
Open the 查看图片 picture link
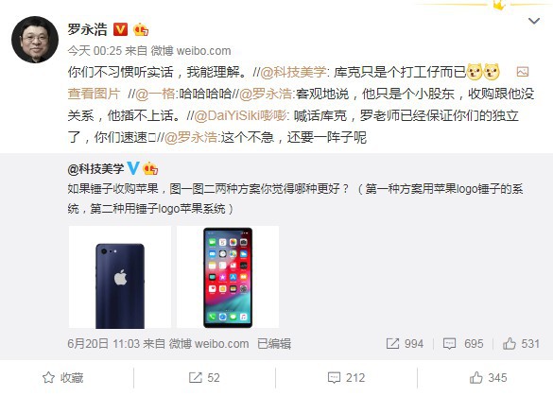pyautogui.click(x=94, y=94)
